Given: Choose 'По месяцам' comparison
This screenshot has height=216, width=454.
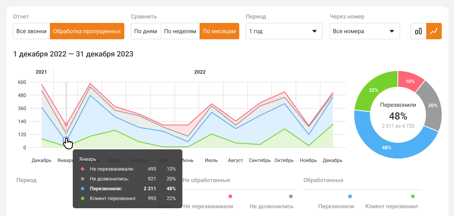Looking at the screenshot, I should click(x=219, y=31).
